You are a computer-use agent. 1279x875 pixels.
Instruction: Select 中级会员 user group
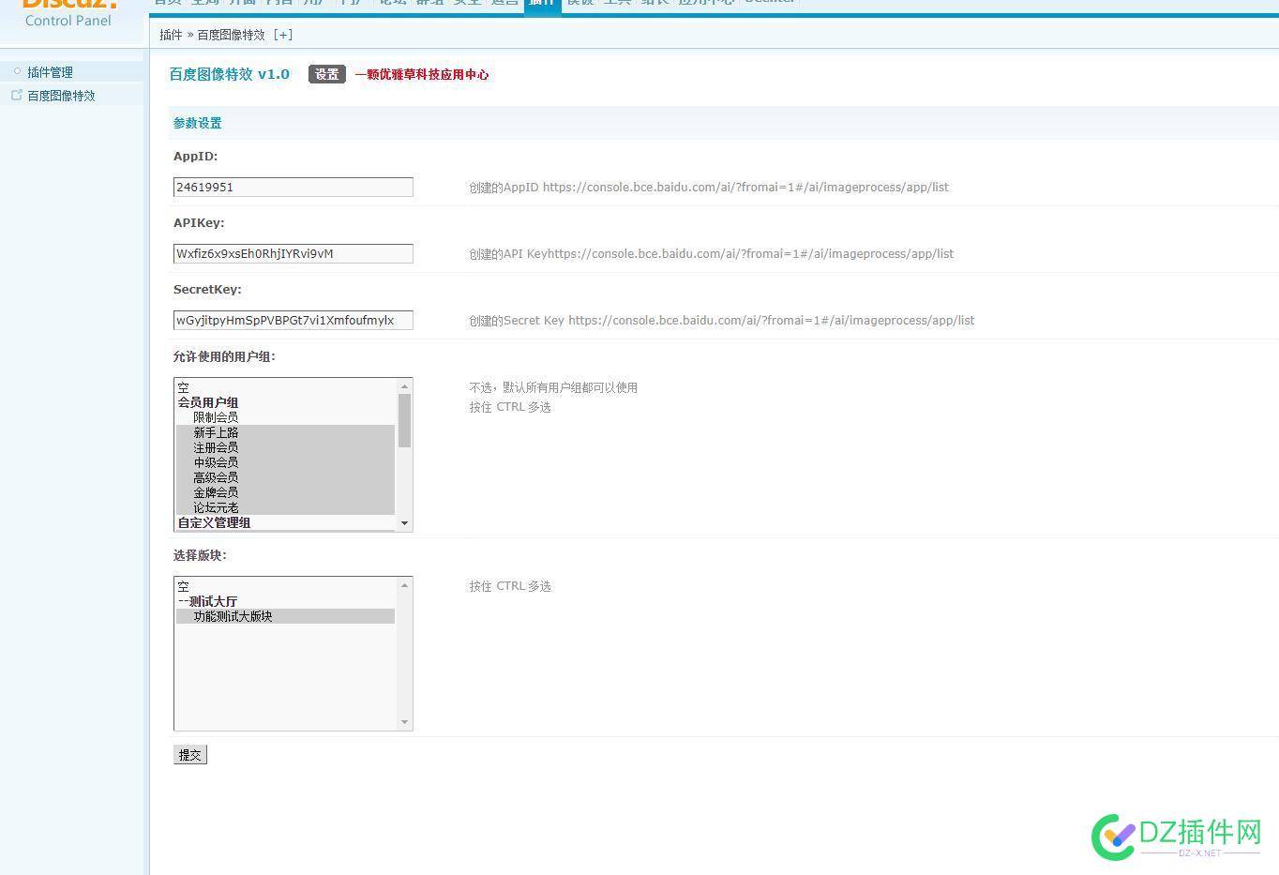click(x=286, y=462)
